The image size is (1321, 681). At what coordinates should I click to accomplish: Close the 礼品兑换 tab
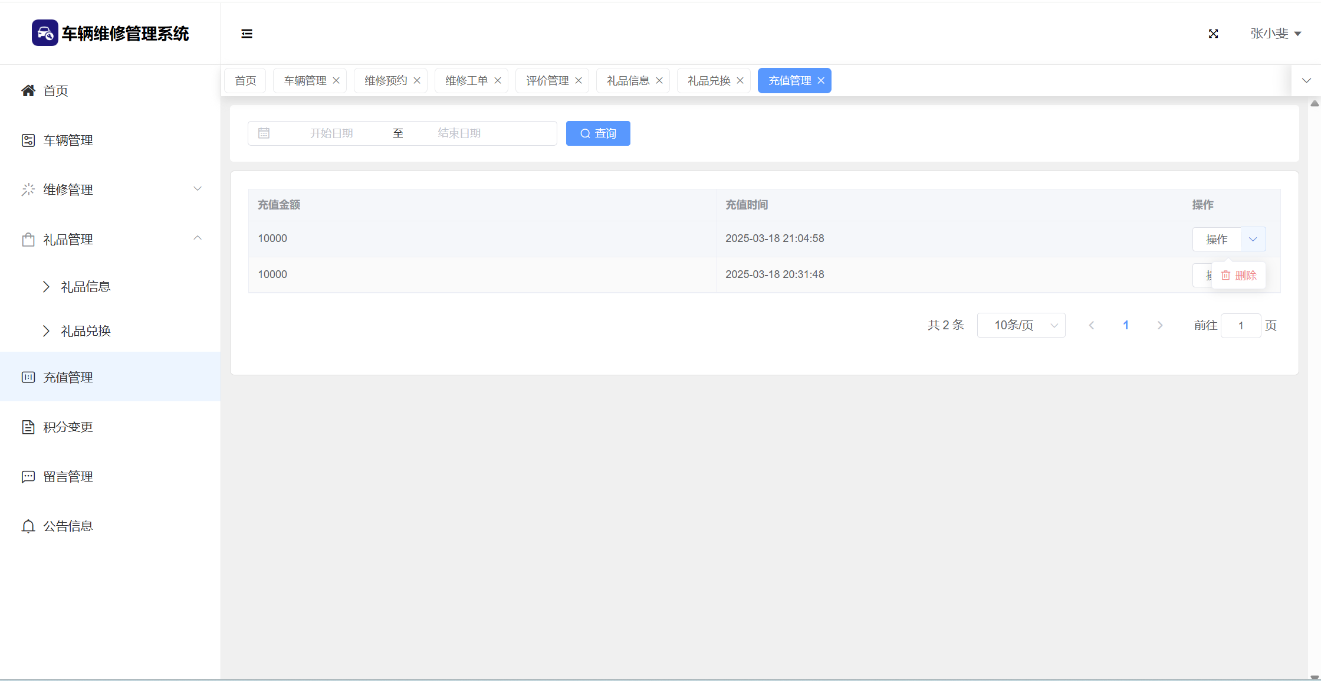tap(740, 81)
